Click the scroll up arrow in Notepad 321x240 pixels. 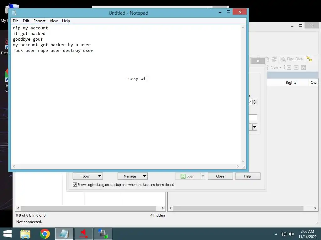(x=243, y=27)
